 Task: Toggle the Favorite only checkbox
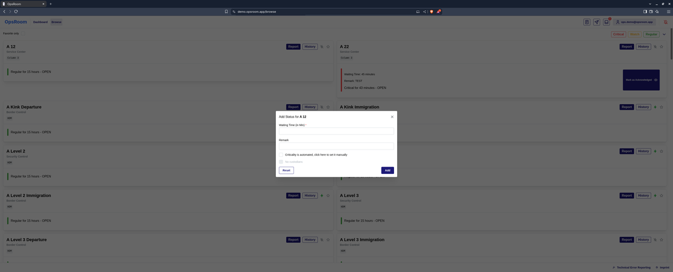tap(23, 33)
